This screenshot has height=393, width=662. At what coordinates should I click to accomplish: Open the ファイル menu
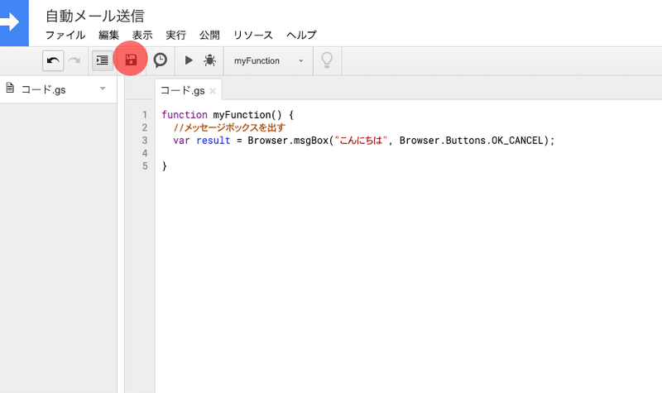point(65,35)
